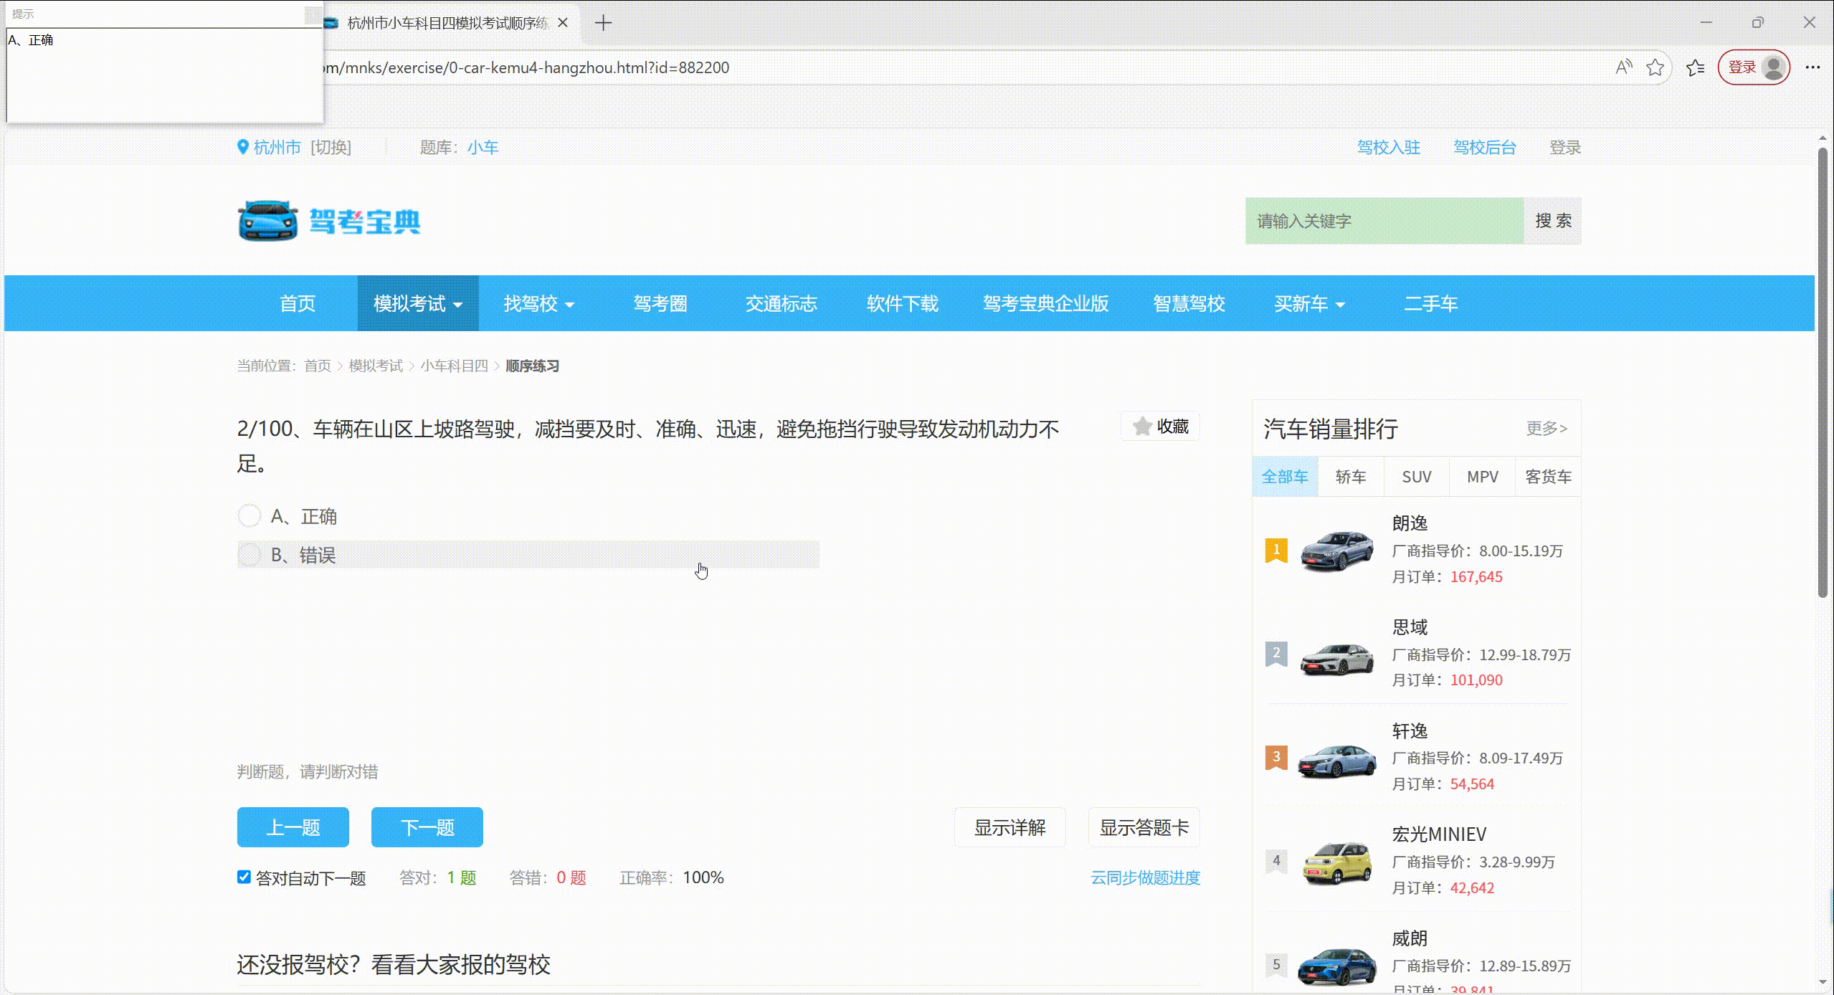This screenshot has width=1834, height=995.
Task: Open browser settings via the ellipsis icon
Action: click(x=1812, y=67)
